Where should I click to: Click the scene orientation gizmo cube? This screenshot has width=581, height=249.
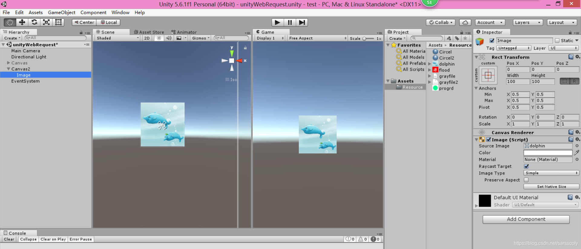point(231,61)
